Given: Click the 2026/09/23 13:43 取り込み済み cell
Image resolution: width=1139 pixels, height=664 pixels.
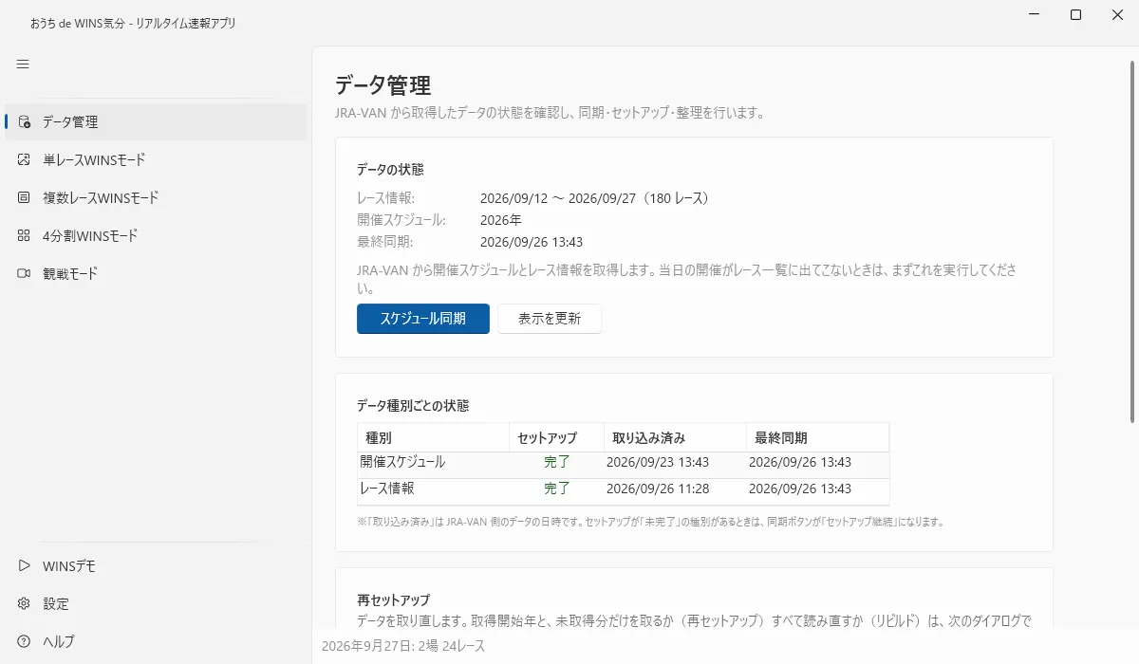Looking at the screenshot, I should (x=658, y=463).
